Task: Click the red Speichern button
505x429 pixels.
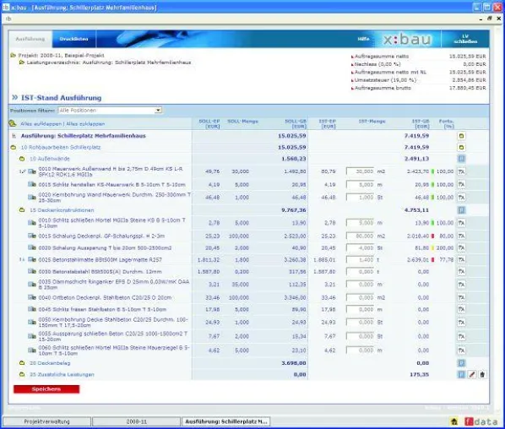Action: (x=46, y=389)
